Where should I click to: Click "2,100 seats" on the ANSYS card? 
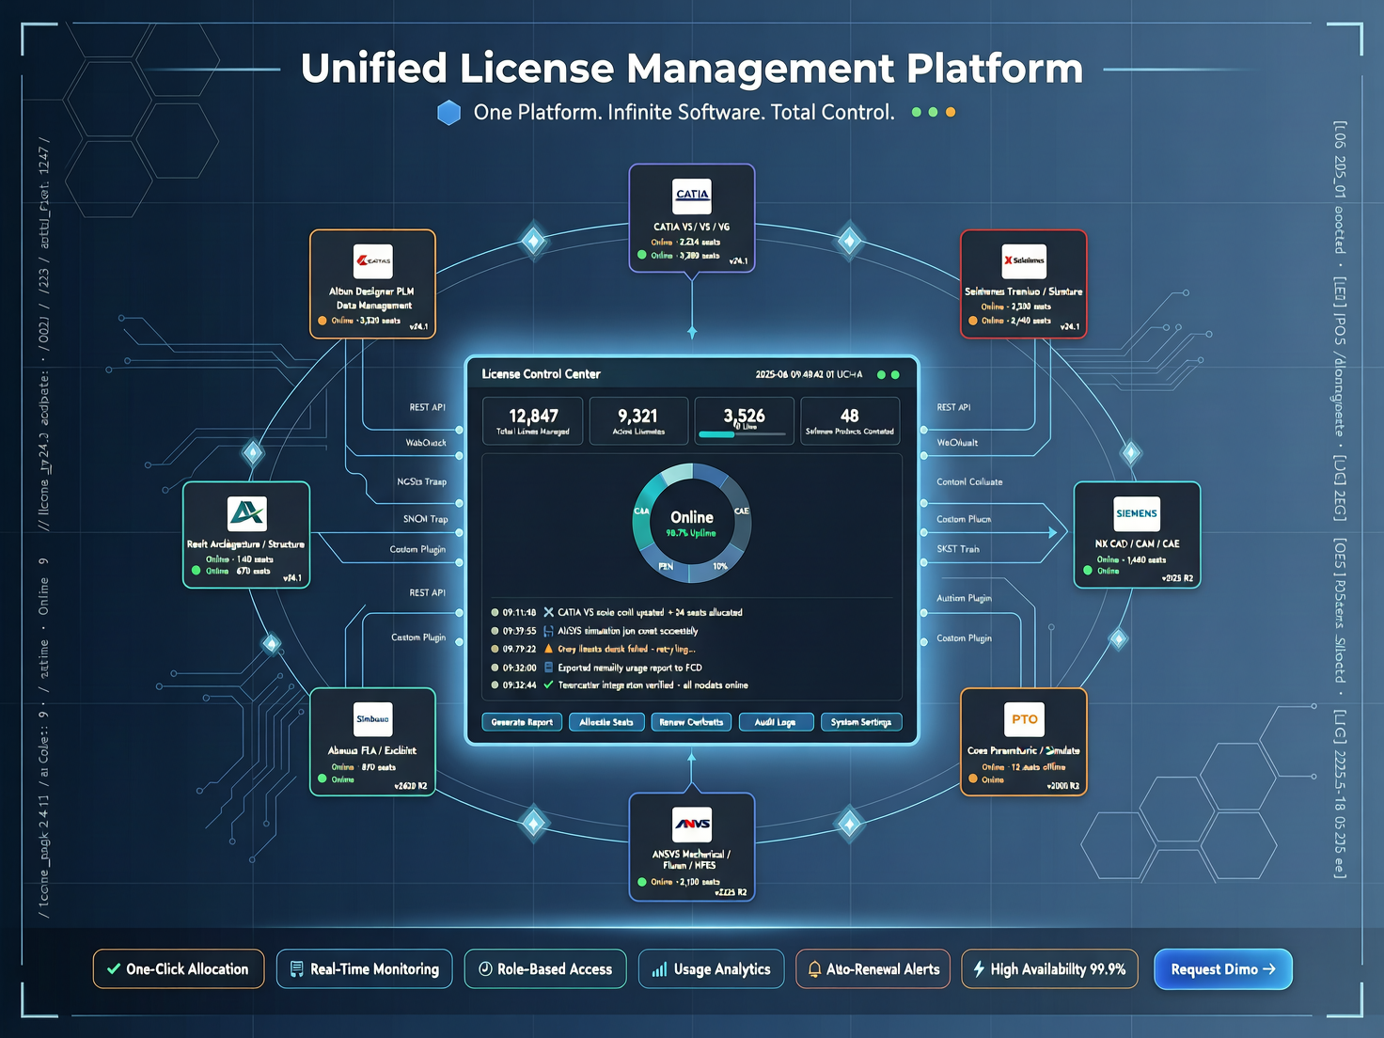(700, 882)
